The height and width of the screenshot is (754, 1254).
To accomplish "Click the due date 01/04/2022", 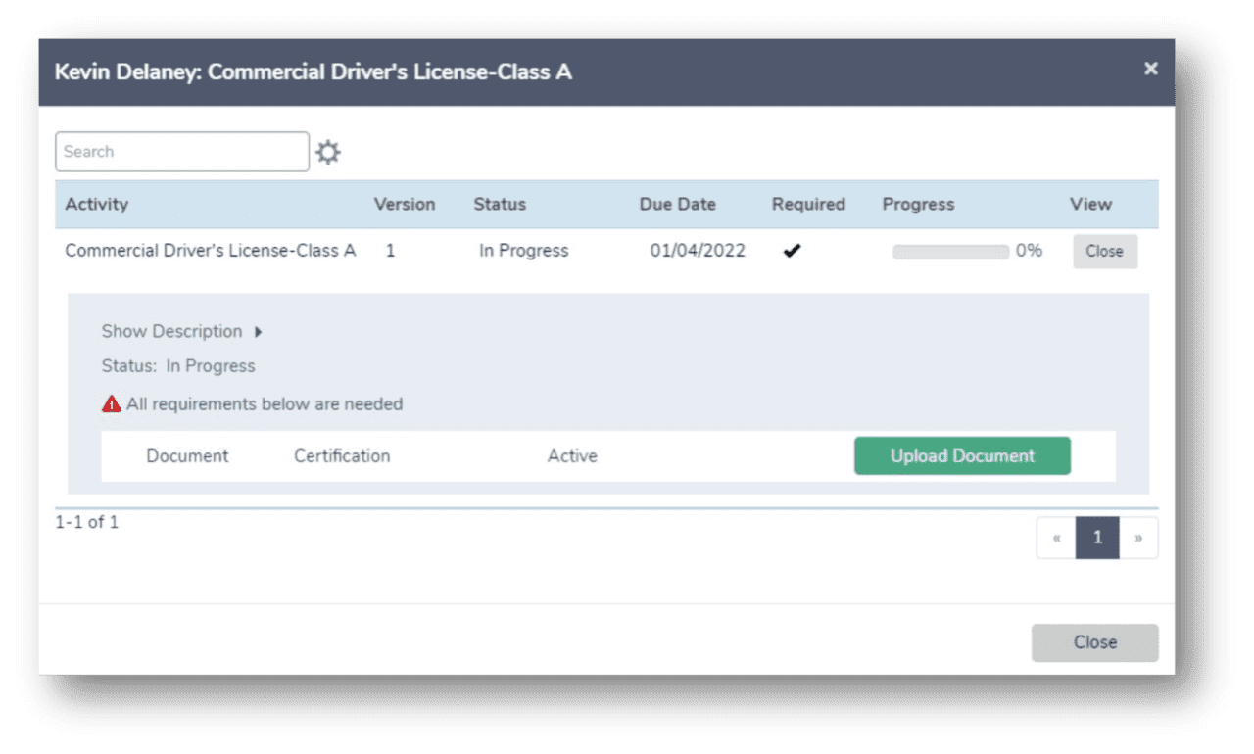I will pos(692,250).
